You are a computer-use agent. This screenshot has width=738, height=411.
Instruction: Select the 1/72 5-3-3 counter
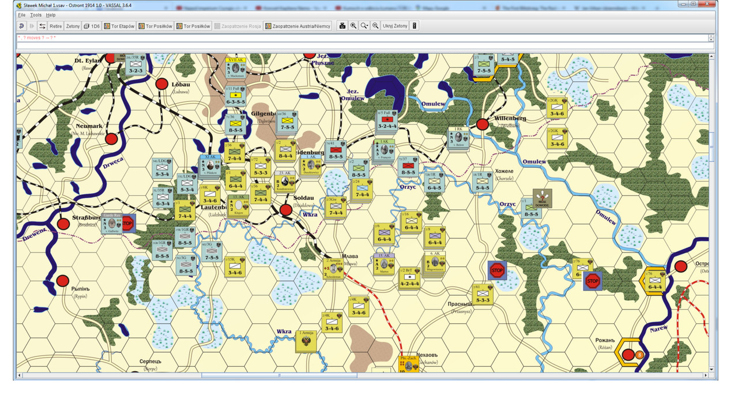261,167
